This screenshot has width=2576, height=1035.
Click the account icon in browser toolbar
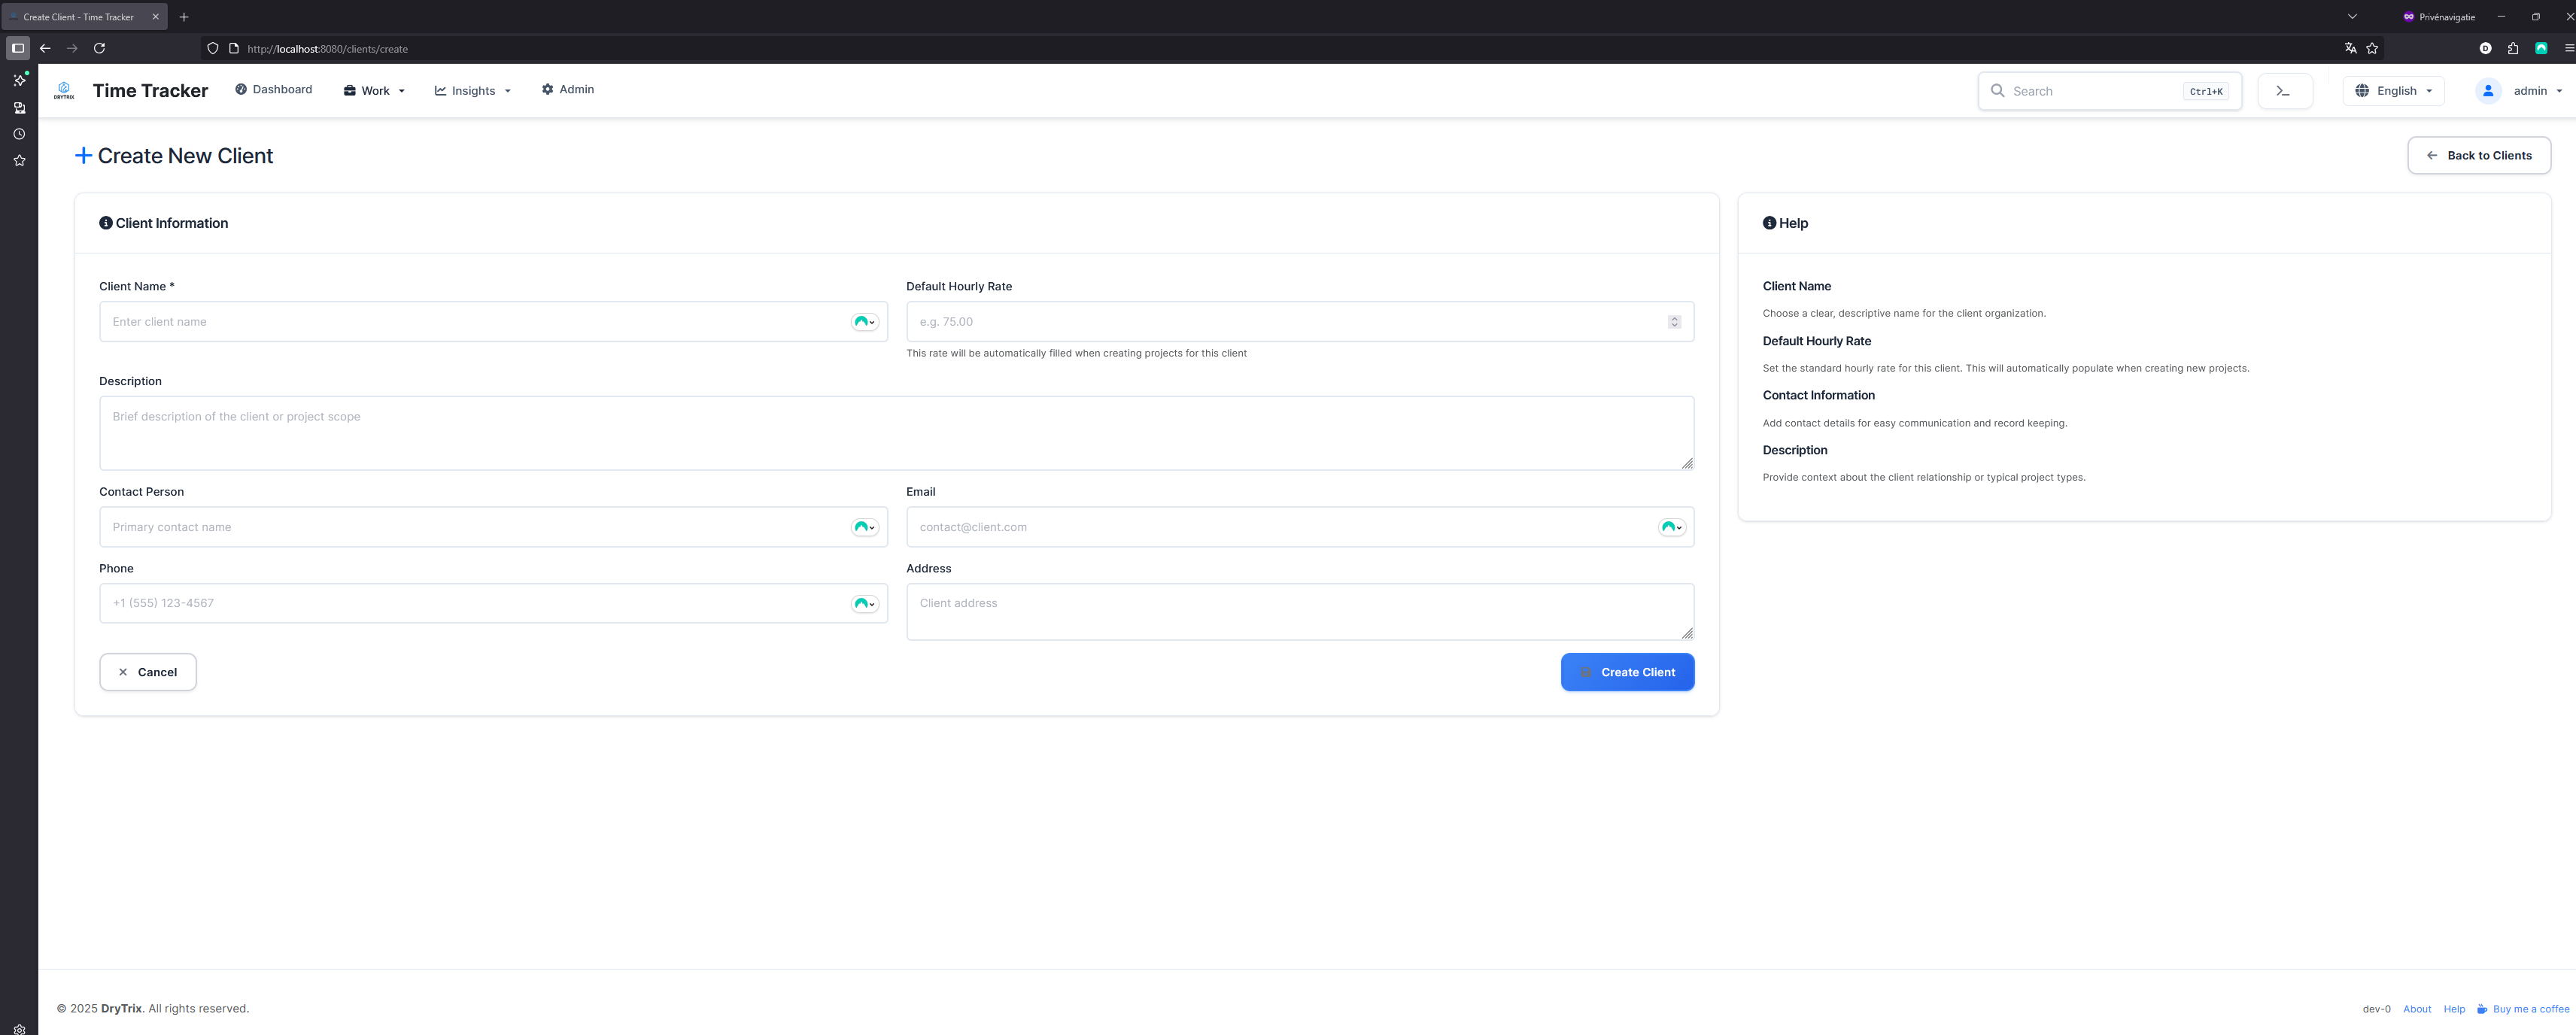(x=2486, y=48)
